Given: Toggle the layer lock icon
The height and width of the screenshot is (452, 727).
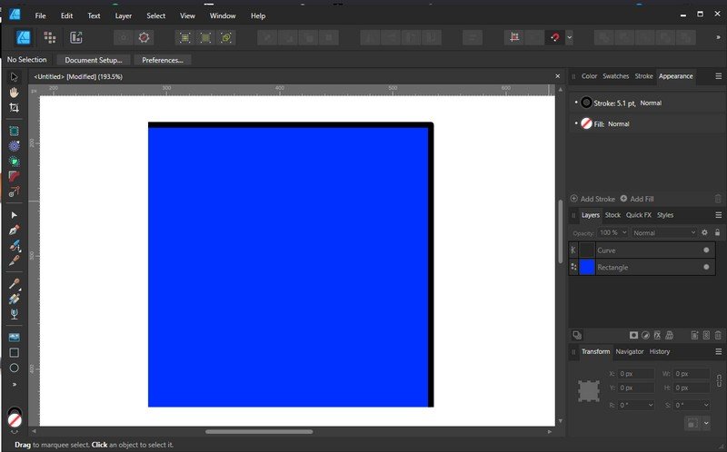Looking at the screenshot, I should click(x=717, y=232).
